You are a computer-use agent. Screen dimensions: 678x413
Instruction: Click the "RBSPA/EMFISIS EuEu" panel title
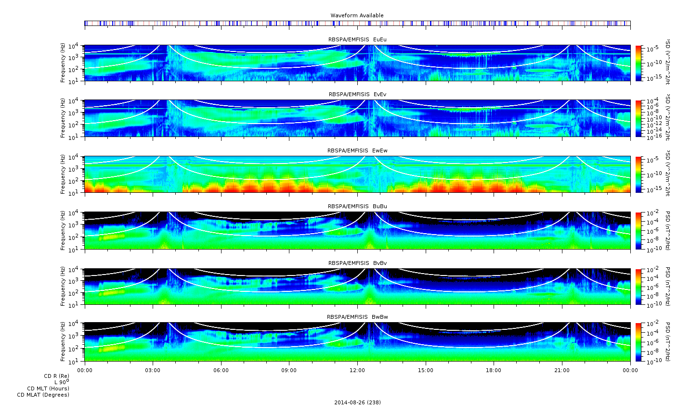357,39
